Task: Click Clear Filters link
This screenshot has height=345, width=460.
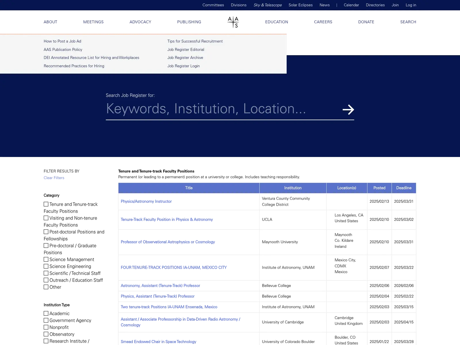Action: [x=54, y=178]
